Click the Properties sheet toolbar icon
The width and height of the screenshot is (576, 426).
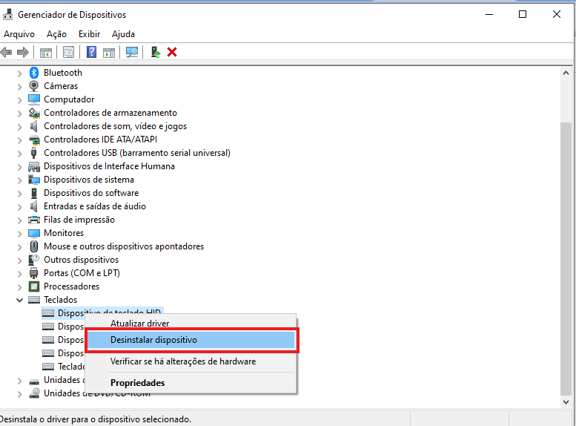coord(68,52)
